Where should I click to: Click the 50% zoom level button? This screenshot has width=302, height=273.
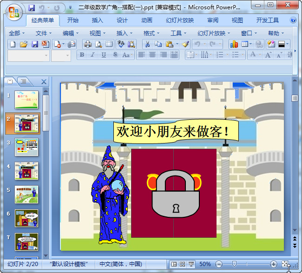point(205,264)
